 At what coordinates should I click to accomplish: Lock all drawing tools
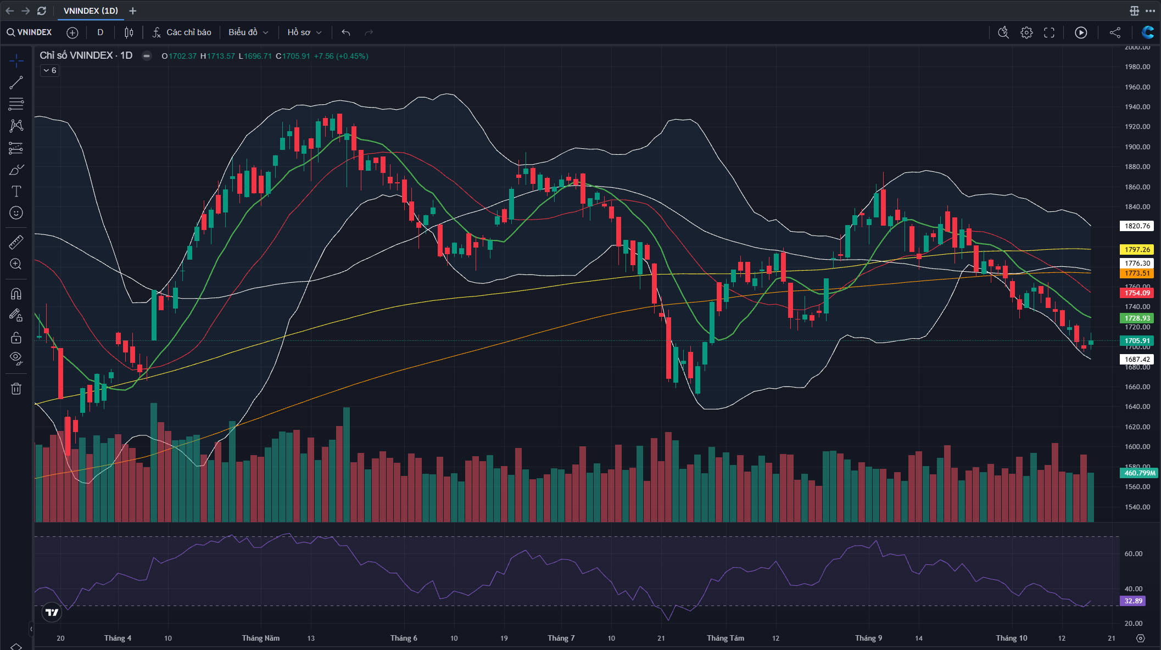click(x=16, y=337)
